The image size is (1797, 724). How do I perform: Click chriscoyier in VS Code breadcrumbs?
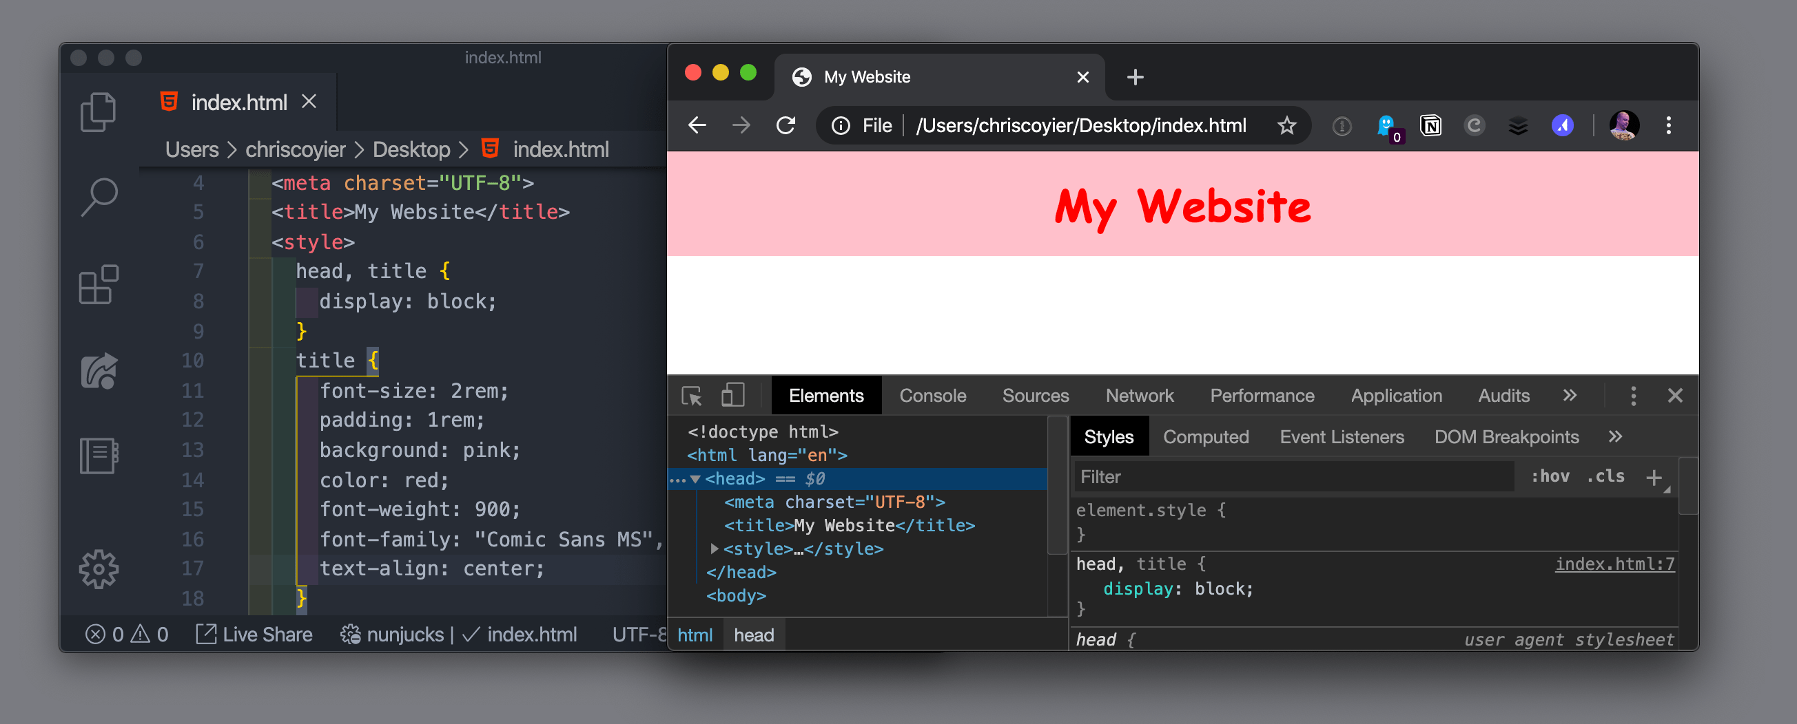(295, 149)
